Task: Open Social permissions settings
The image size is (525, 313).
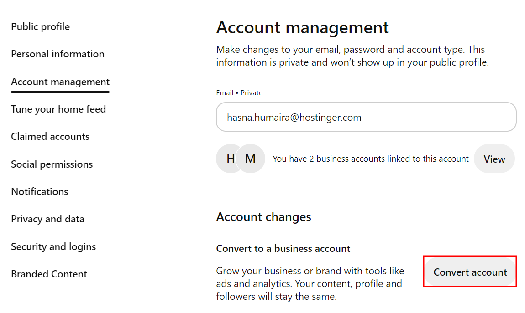Action: pyautogui.click(x=52, y=164)
